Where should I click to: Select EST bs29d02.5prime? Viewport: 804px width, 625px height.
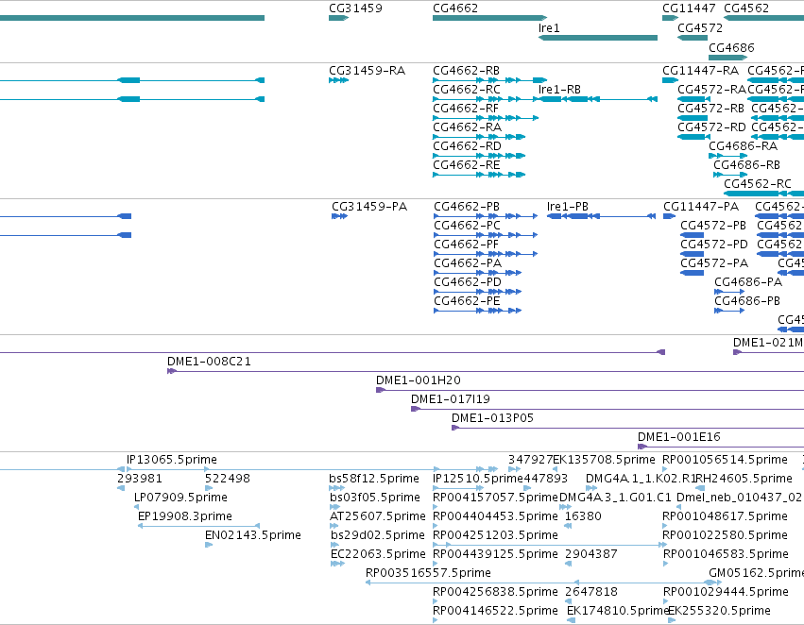pos(378,536)
